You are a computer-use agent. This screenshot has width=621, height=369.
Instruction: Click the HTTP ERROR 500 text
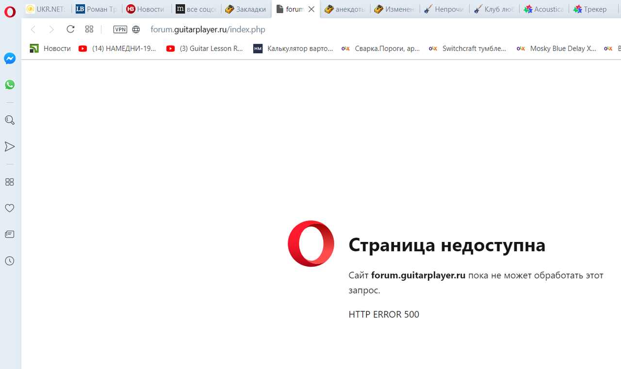[x=384, y=314]
